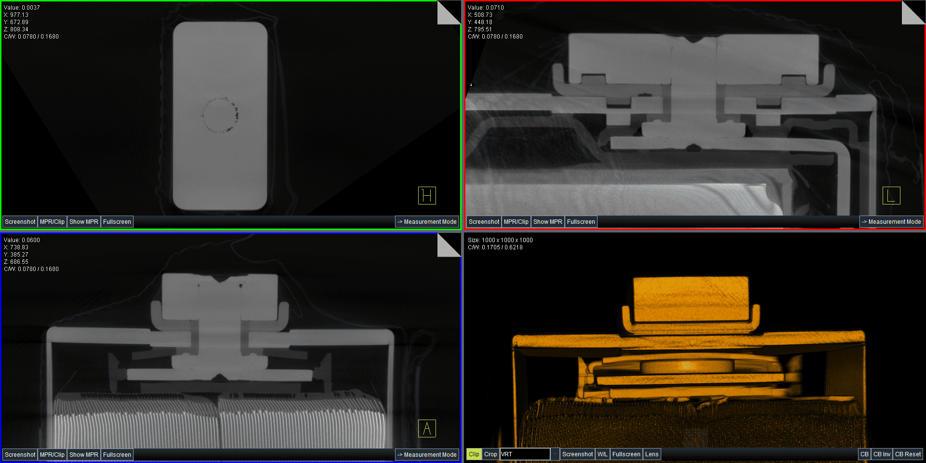Click CB Inv to invert the clip box
Image resolution: width=926 pixels, height=463 pixels.
882,454
